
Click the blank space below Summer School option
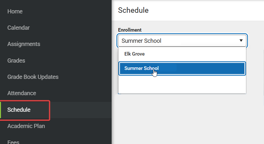click(x=182, y=84)
